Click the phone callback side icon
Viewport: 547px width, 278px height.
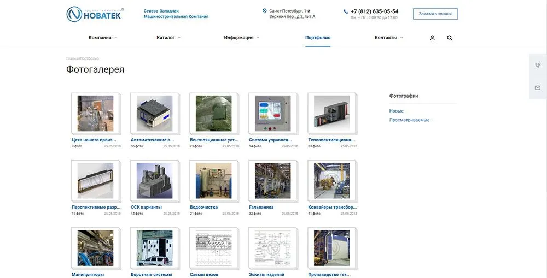[x=538, y=66]
